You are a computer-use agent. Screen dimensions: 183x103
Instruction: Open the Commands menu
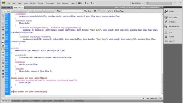click(x=50, y=3)
